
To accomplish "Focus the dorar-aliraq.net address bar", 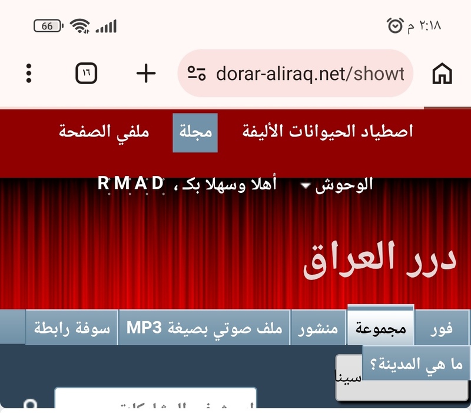I will pos(309,74).
